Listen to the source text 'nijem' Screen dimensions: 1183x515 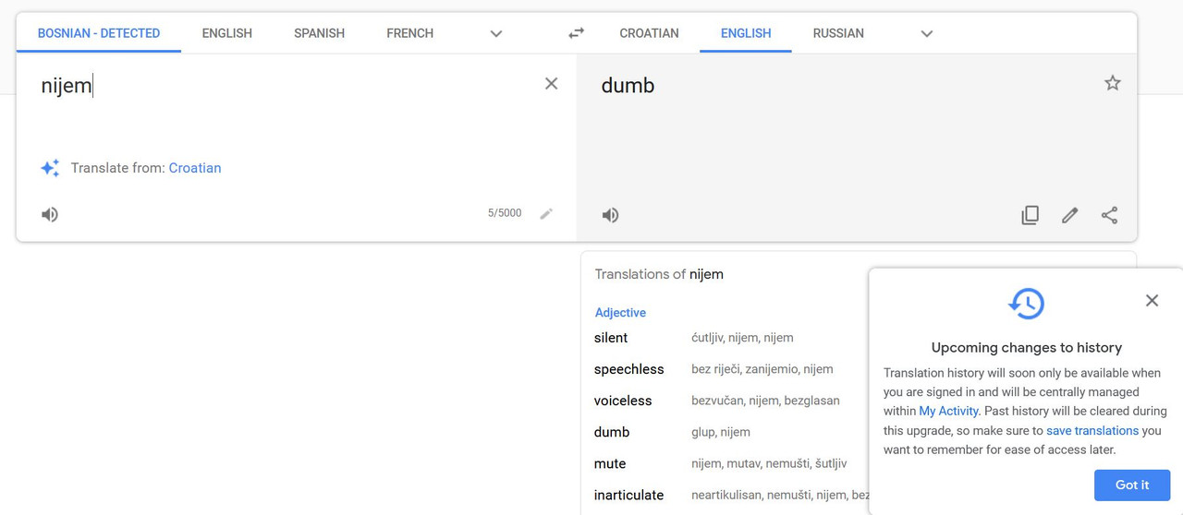(50, 214)
